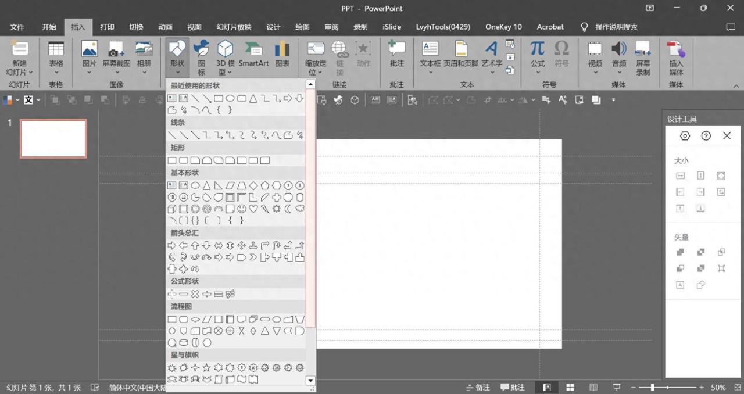This screenshot has width=744, height=394.
Task: Switch to the 动画 (Animations) tab
Action: 165,27
